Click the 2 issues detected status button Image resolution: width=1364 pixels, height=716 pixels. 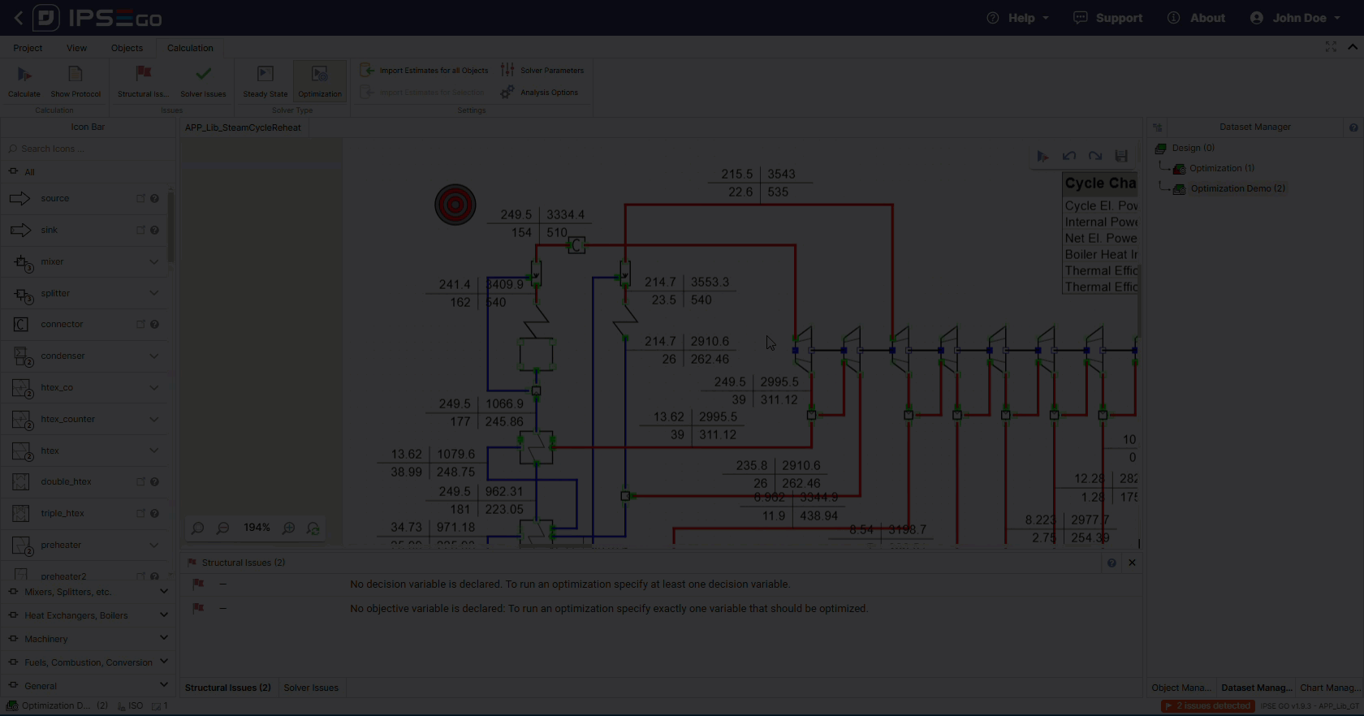[1206, 706]
